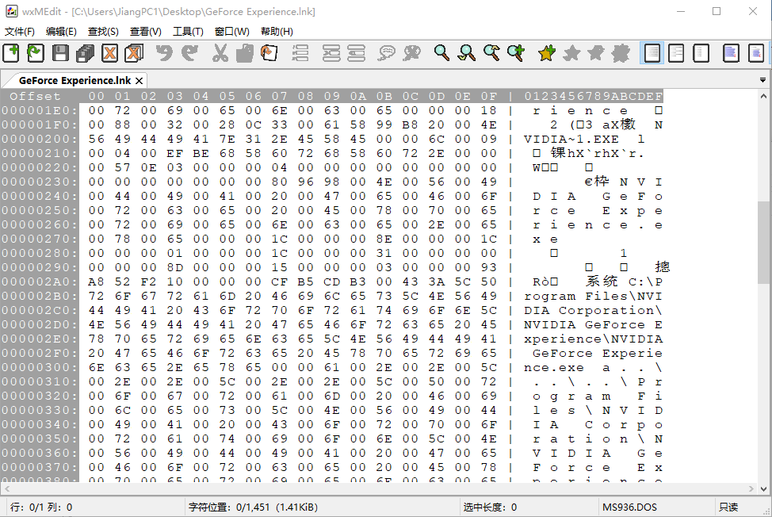Create a new file with the New icon

[11, 52]
